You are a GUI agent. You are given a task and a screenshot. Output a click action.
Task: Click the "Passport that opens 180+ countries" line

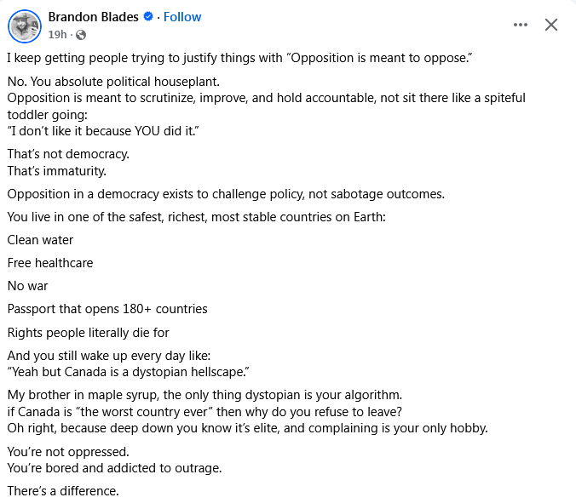(x=107, y=309)
